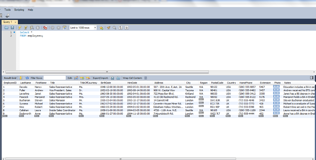Toggle result side panel icon
Screen dimensions: 316x160
312,78
